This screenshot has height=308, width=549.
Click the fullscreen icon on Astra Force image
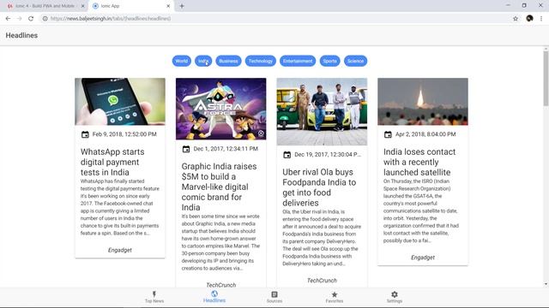(x=261, y=133)
